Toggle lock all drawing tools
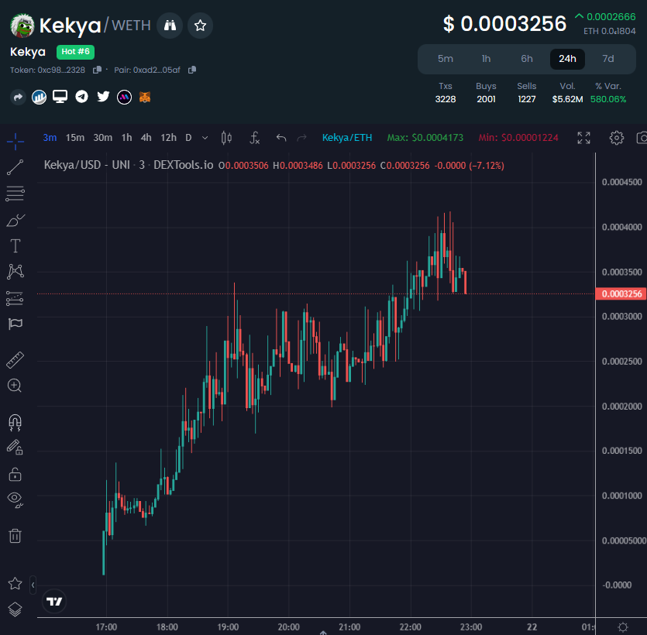This screenshot has width=647, height=635. click(x=15, y=474)
